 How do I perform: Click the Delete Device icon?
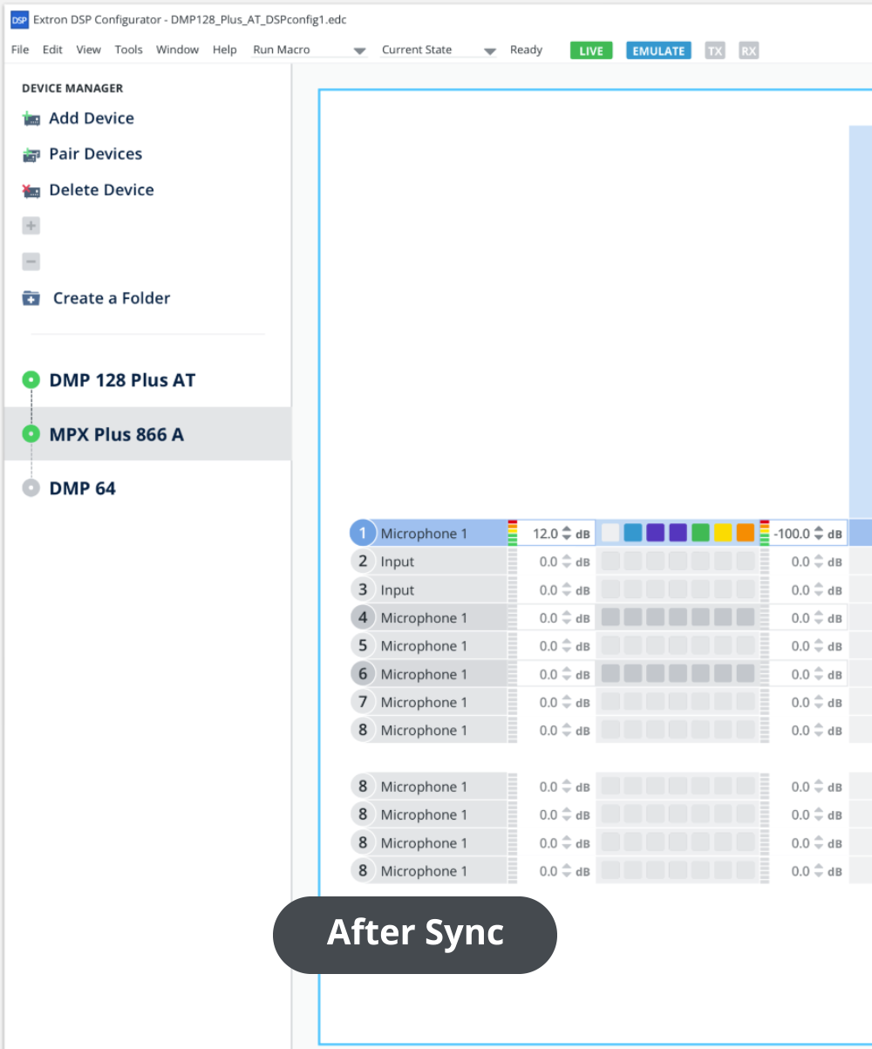point(29,189)
